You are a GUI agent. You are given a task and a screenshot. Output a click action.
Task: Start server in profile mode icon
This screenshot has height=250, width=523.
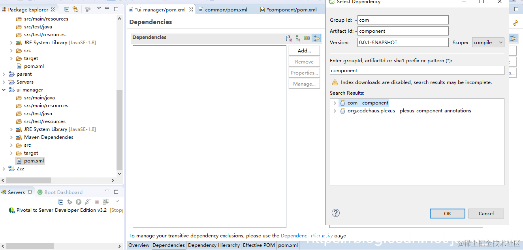(x=88, y=202)
